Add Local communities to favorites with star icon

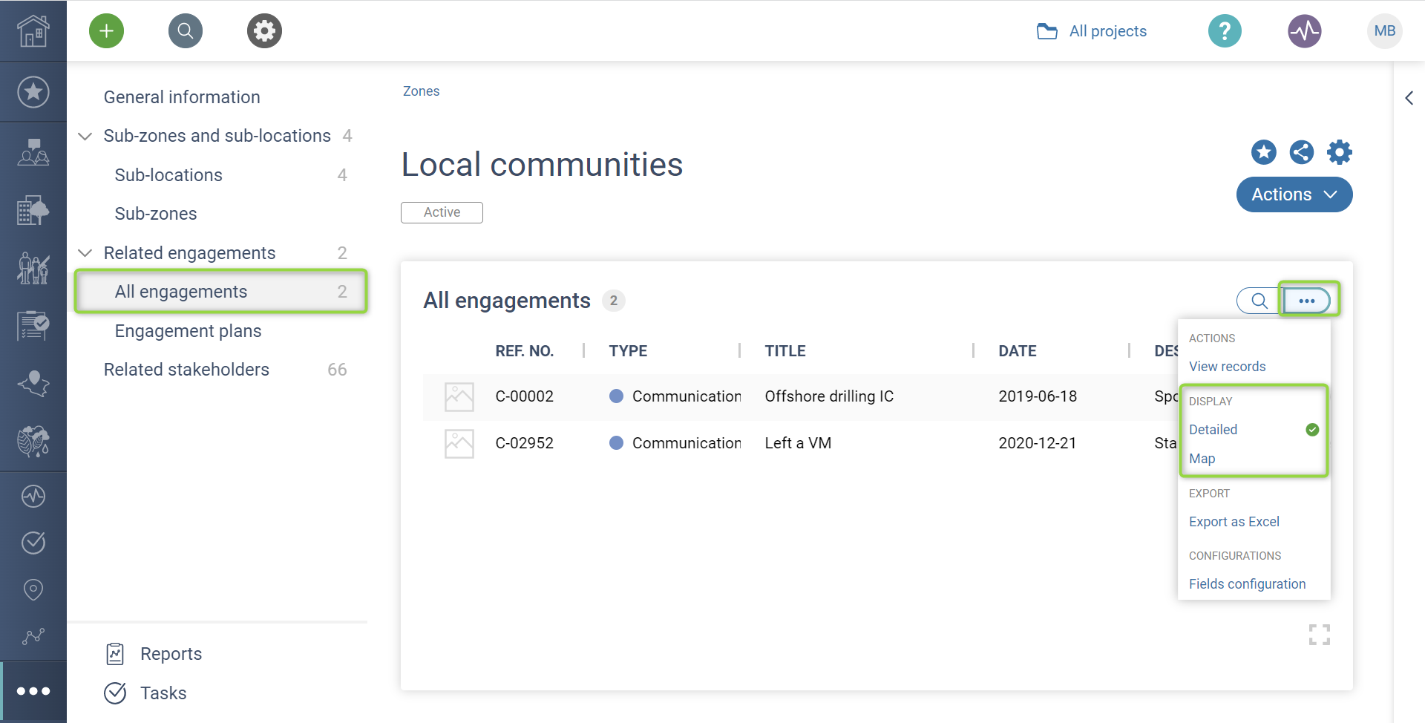coord(1263,152)
